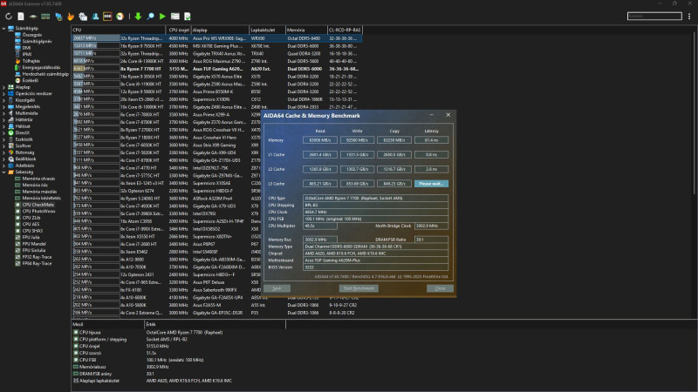Screen dimensions: 698x392
Task: Collapse the Számítógép tree node
Action: click(4, 28)
